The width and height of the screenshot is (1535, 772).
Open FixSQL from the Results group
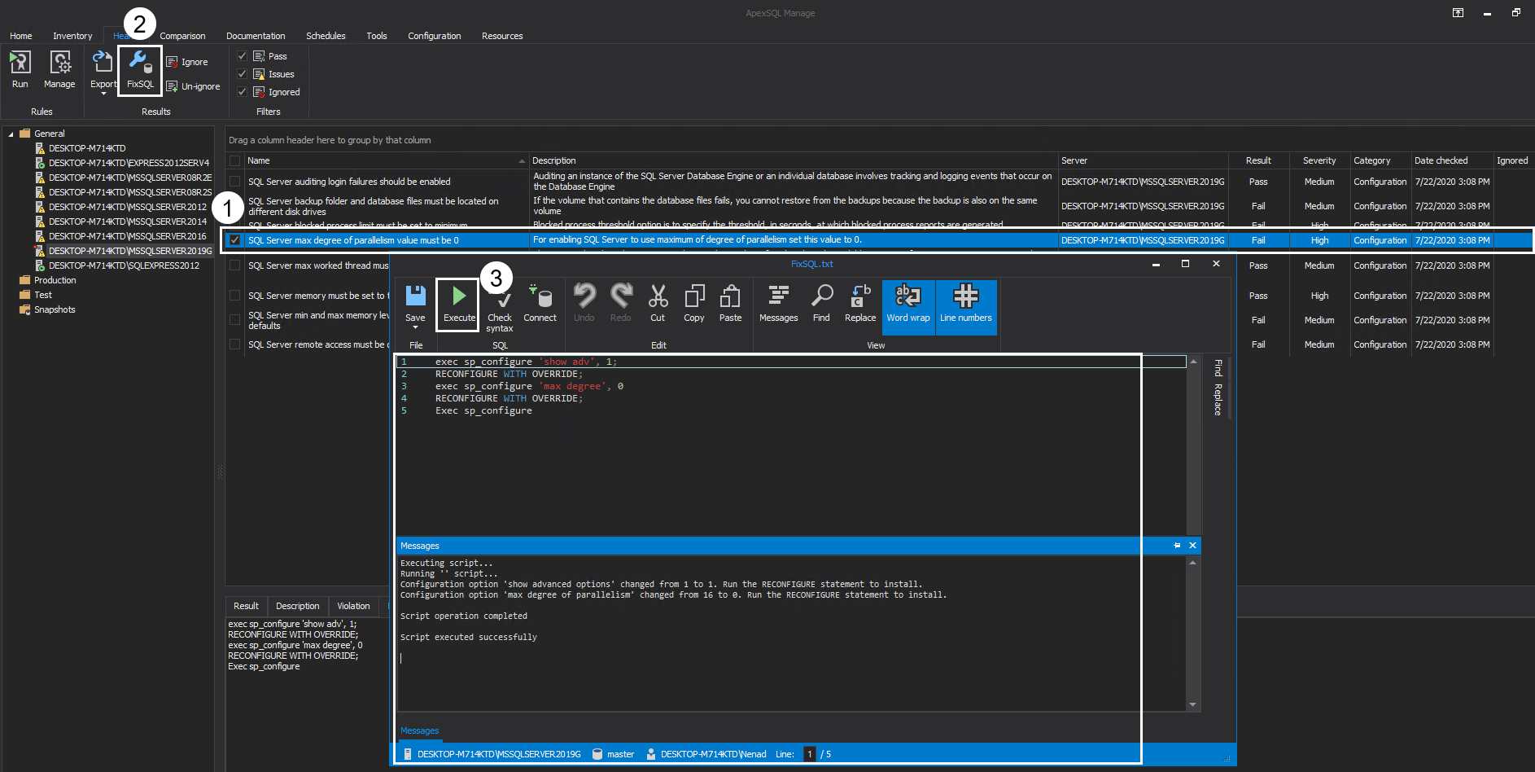(x=140, y=69)
